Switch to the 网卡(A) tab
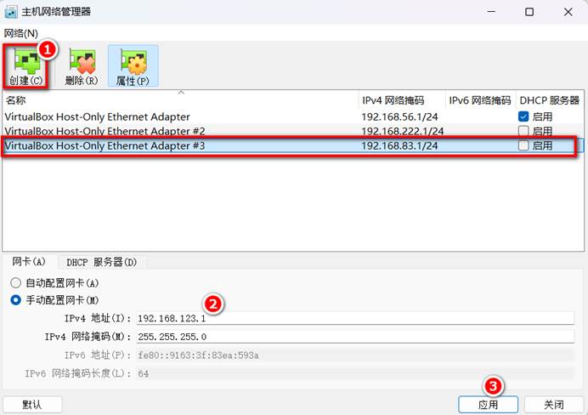 point(29,262)
